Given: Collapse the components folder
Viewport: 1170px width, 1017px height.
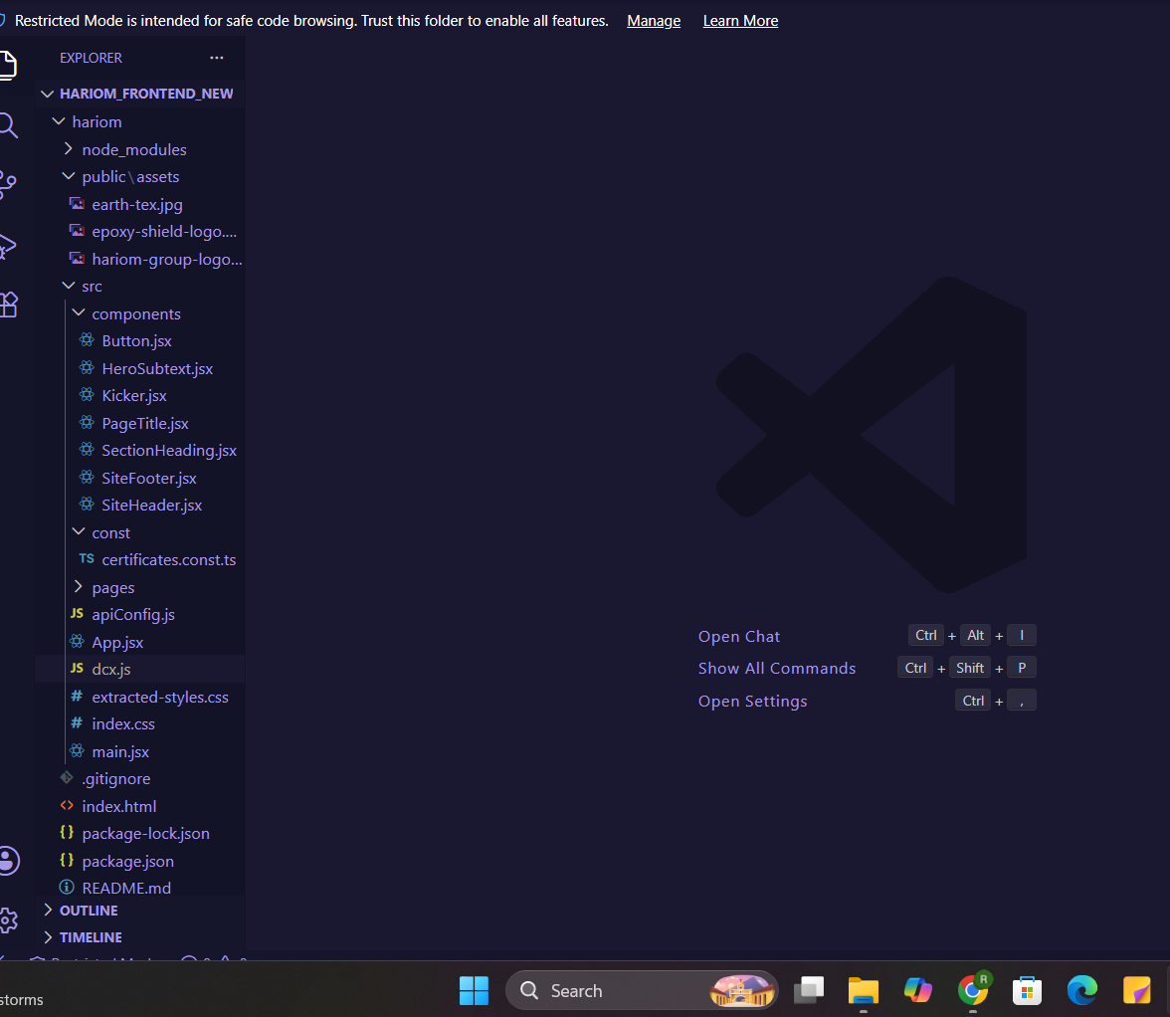Looking at the screenshot, I should pos(140,313).
